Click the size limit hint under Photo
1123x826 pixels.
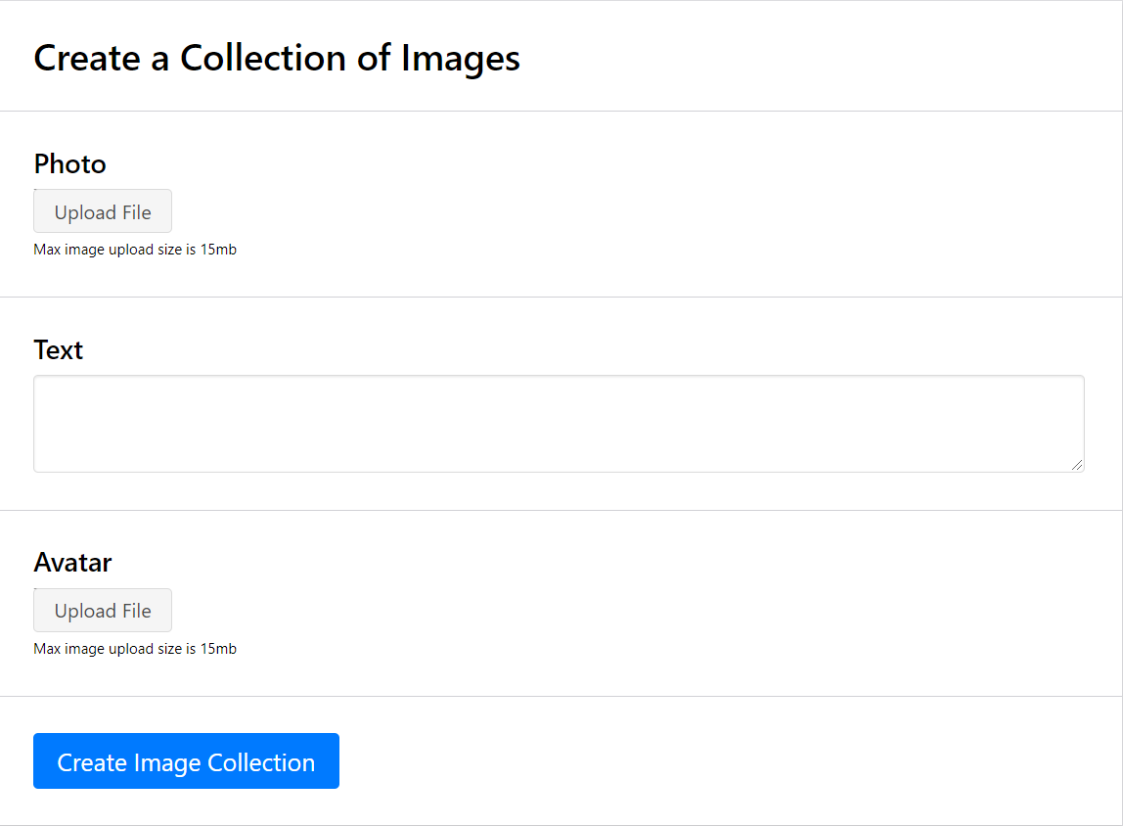(135, 250)
